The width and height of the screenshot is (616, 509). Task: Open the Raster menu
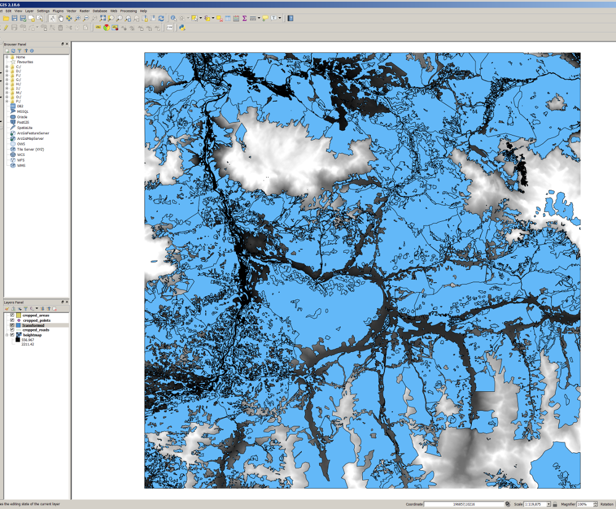coord(83,11)
